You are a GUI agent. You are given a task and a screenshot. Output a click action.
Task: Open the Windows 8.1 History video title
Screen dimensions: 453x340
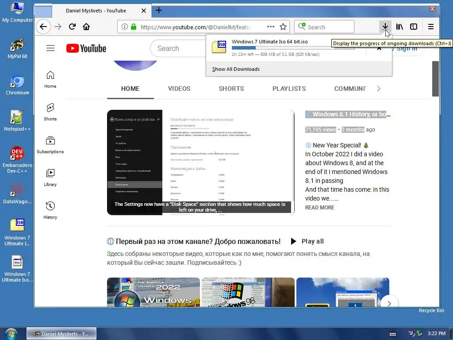coord(348,115)
